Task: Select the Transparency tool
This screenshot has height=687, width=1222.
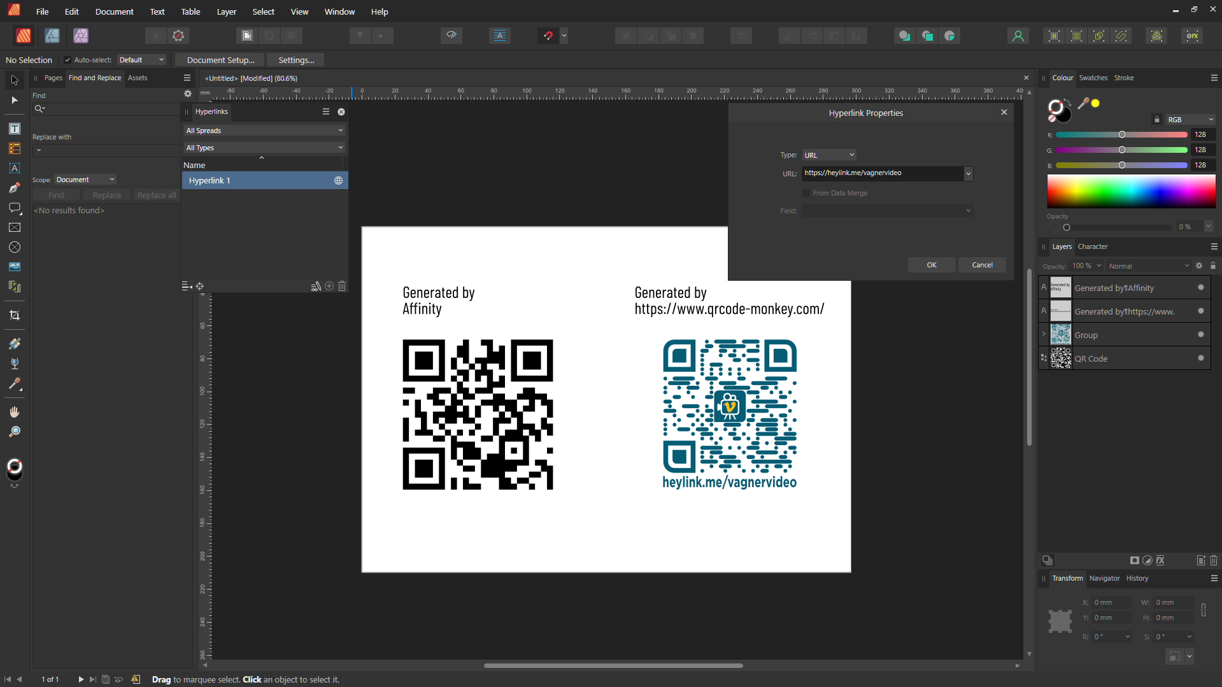Action: tap(15, 364)
